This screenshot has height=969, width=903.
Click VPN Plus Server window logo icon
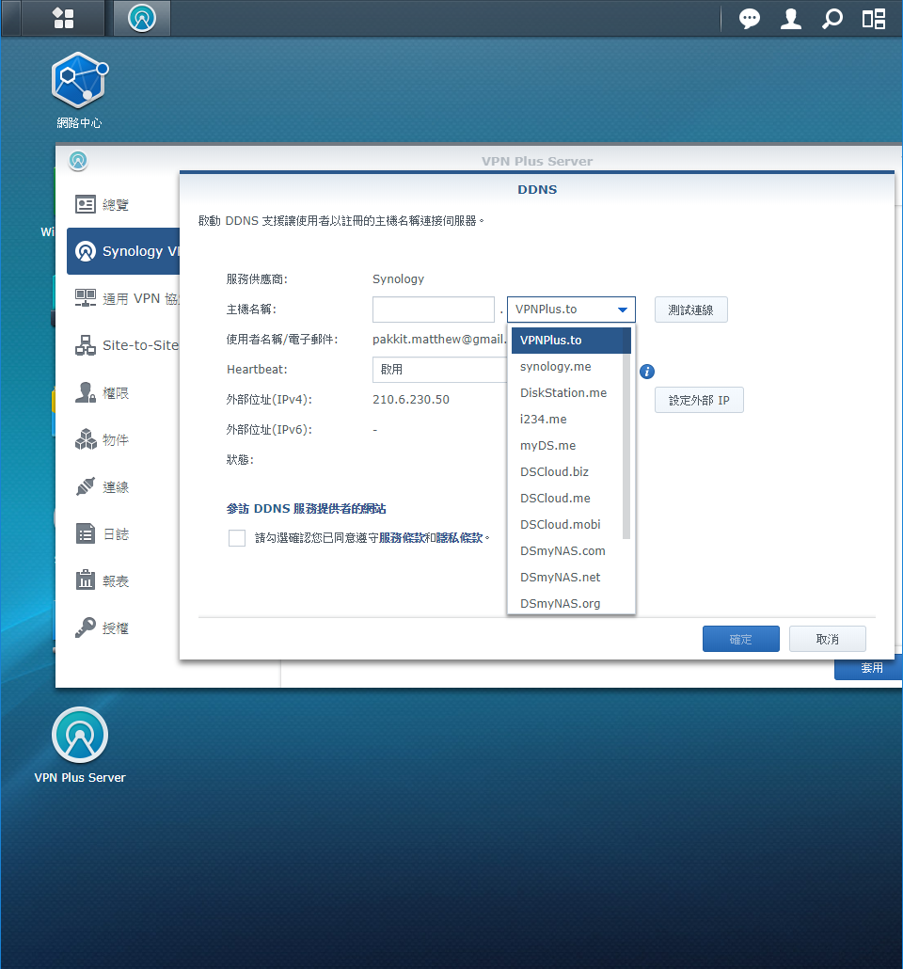point(78,161)
